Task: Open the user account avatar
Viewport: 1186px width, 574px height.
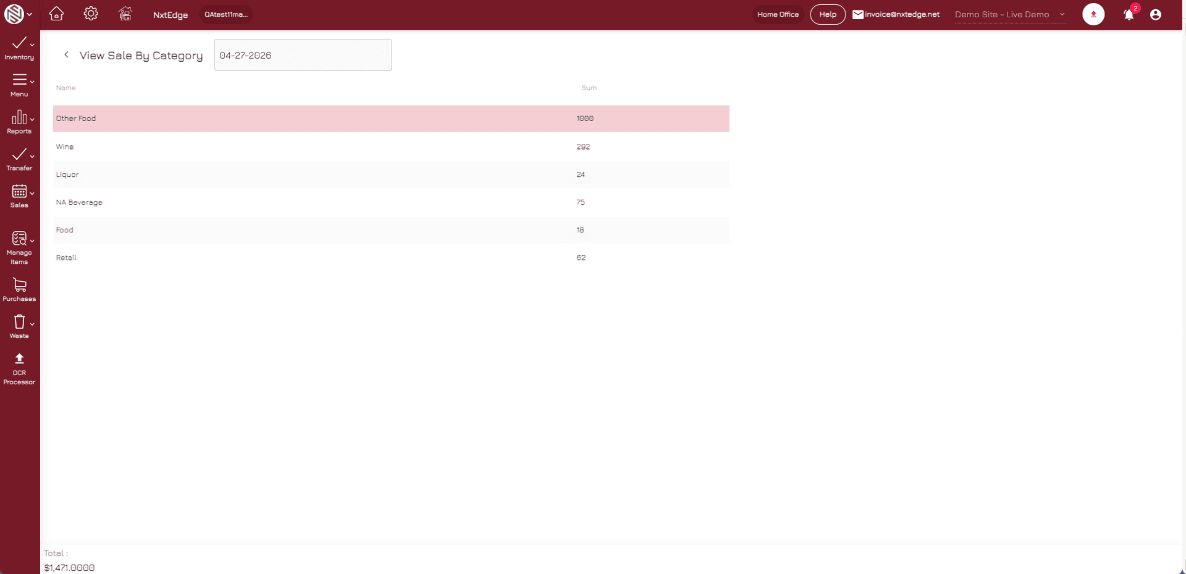Action: (1156, 15)
